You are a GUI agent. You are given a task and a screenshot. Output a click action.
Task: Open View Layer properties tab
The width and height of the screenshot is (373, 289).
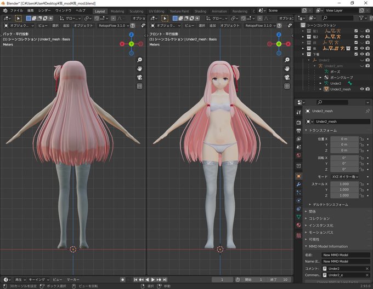click(299, 139)
